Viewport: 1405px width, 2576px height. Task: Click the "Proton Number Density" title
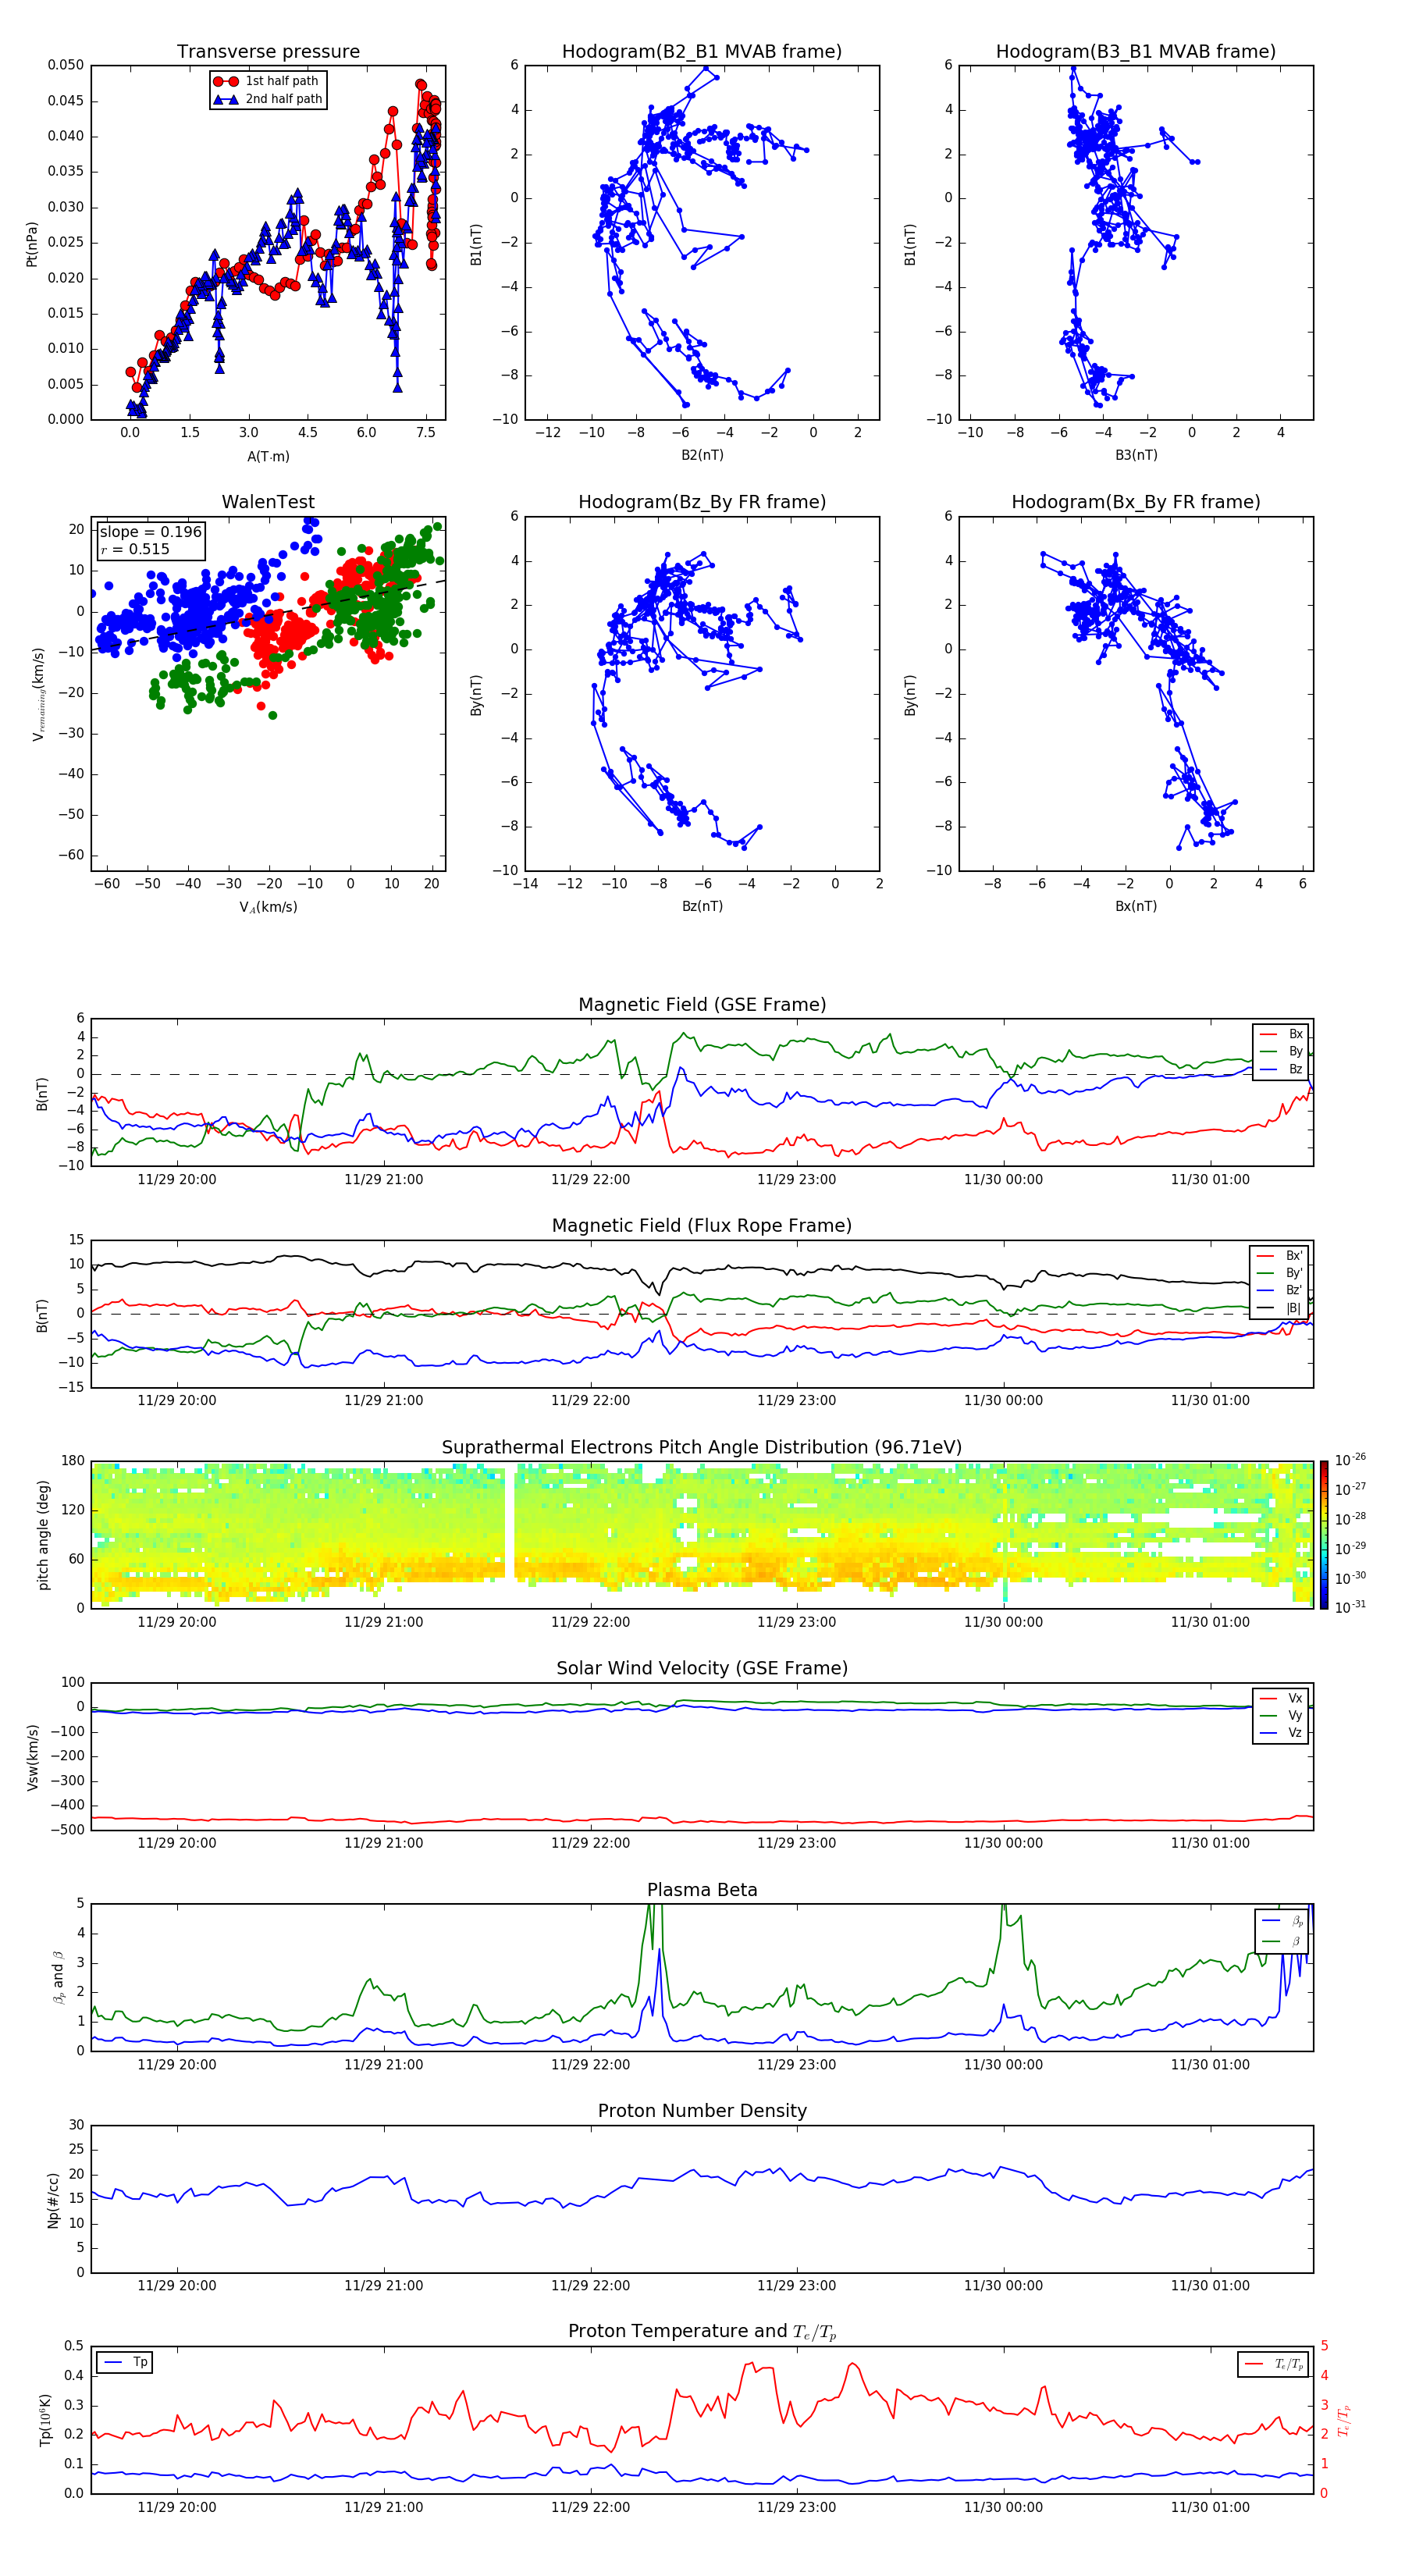tap(702, 2111)
